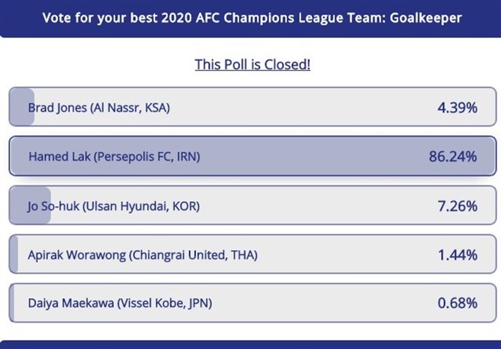Click the club text "Vissel Kobe, JPN"

pos(163,304)
